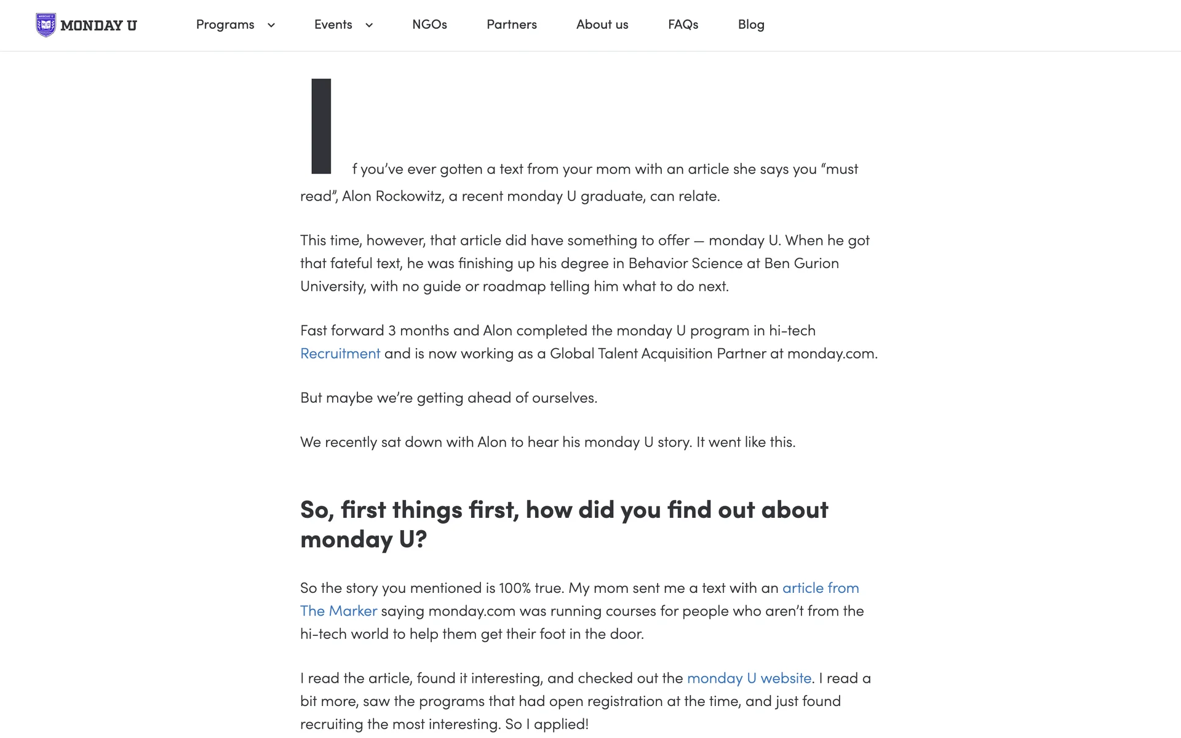Image resolution: width=1181 pixels, height=738 pixels.
Task: Click the large drop cap letter I
Action: [x=321, y=126]
